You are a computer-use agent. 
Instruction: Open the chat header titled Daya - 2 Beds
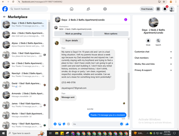[x=83, y=20]
